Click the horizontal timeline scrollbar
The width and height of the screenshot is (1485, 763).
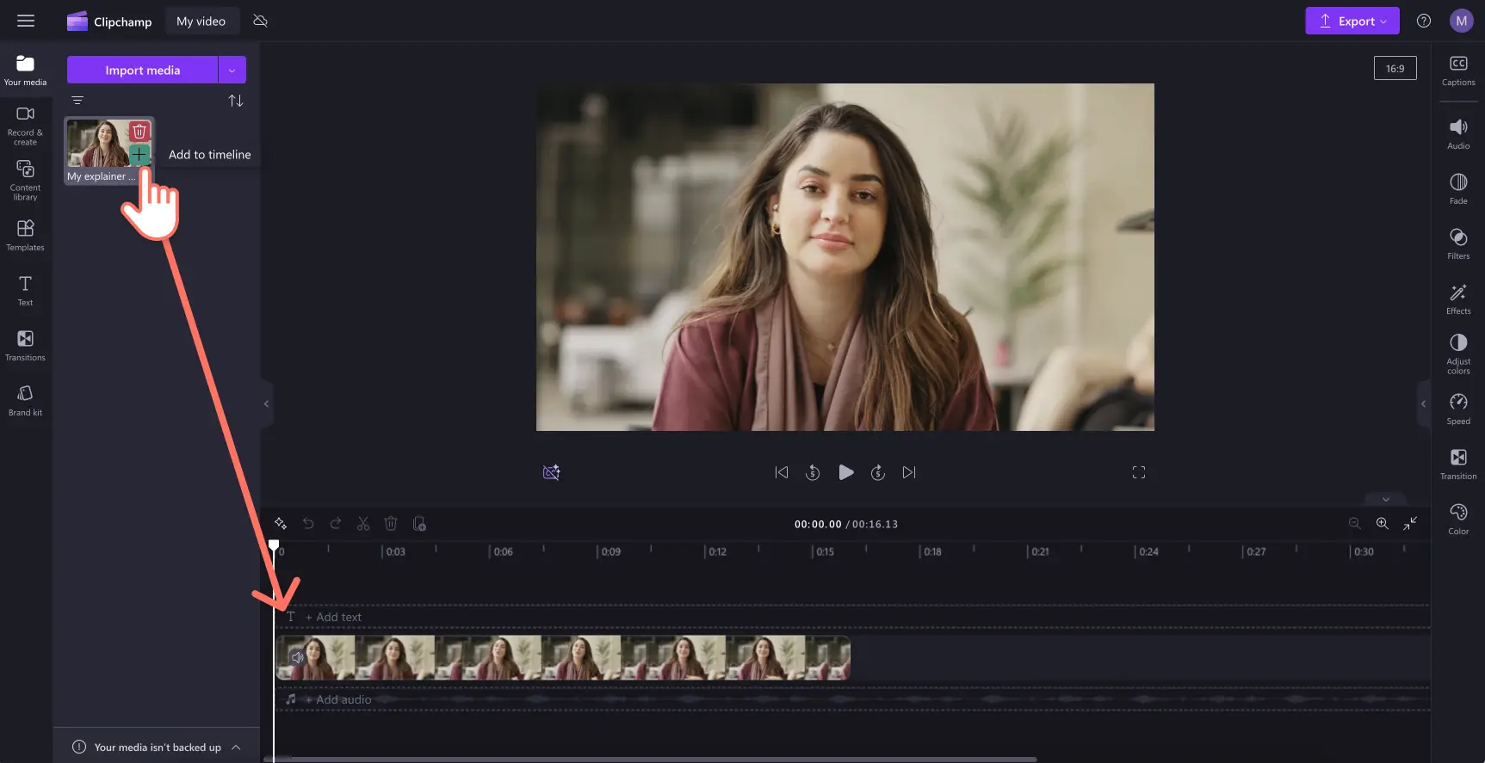click(654, 760)
